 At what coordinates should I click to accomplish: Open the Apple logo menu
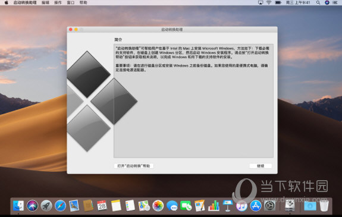6,2
